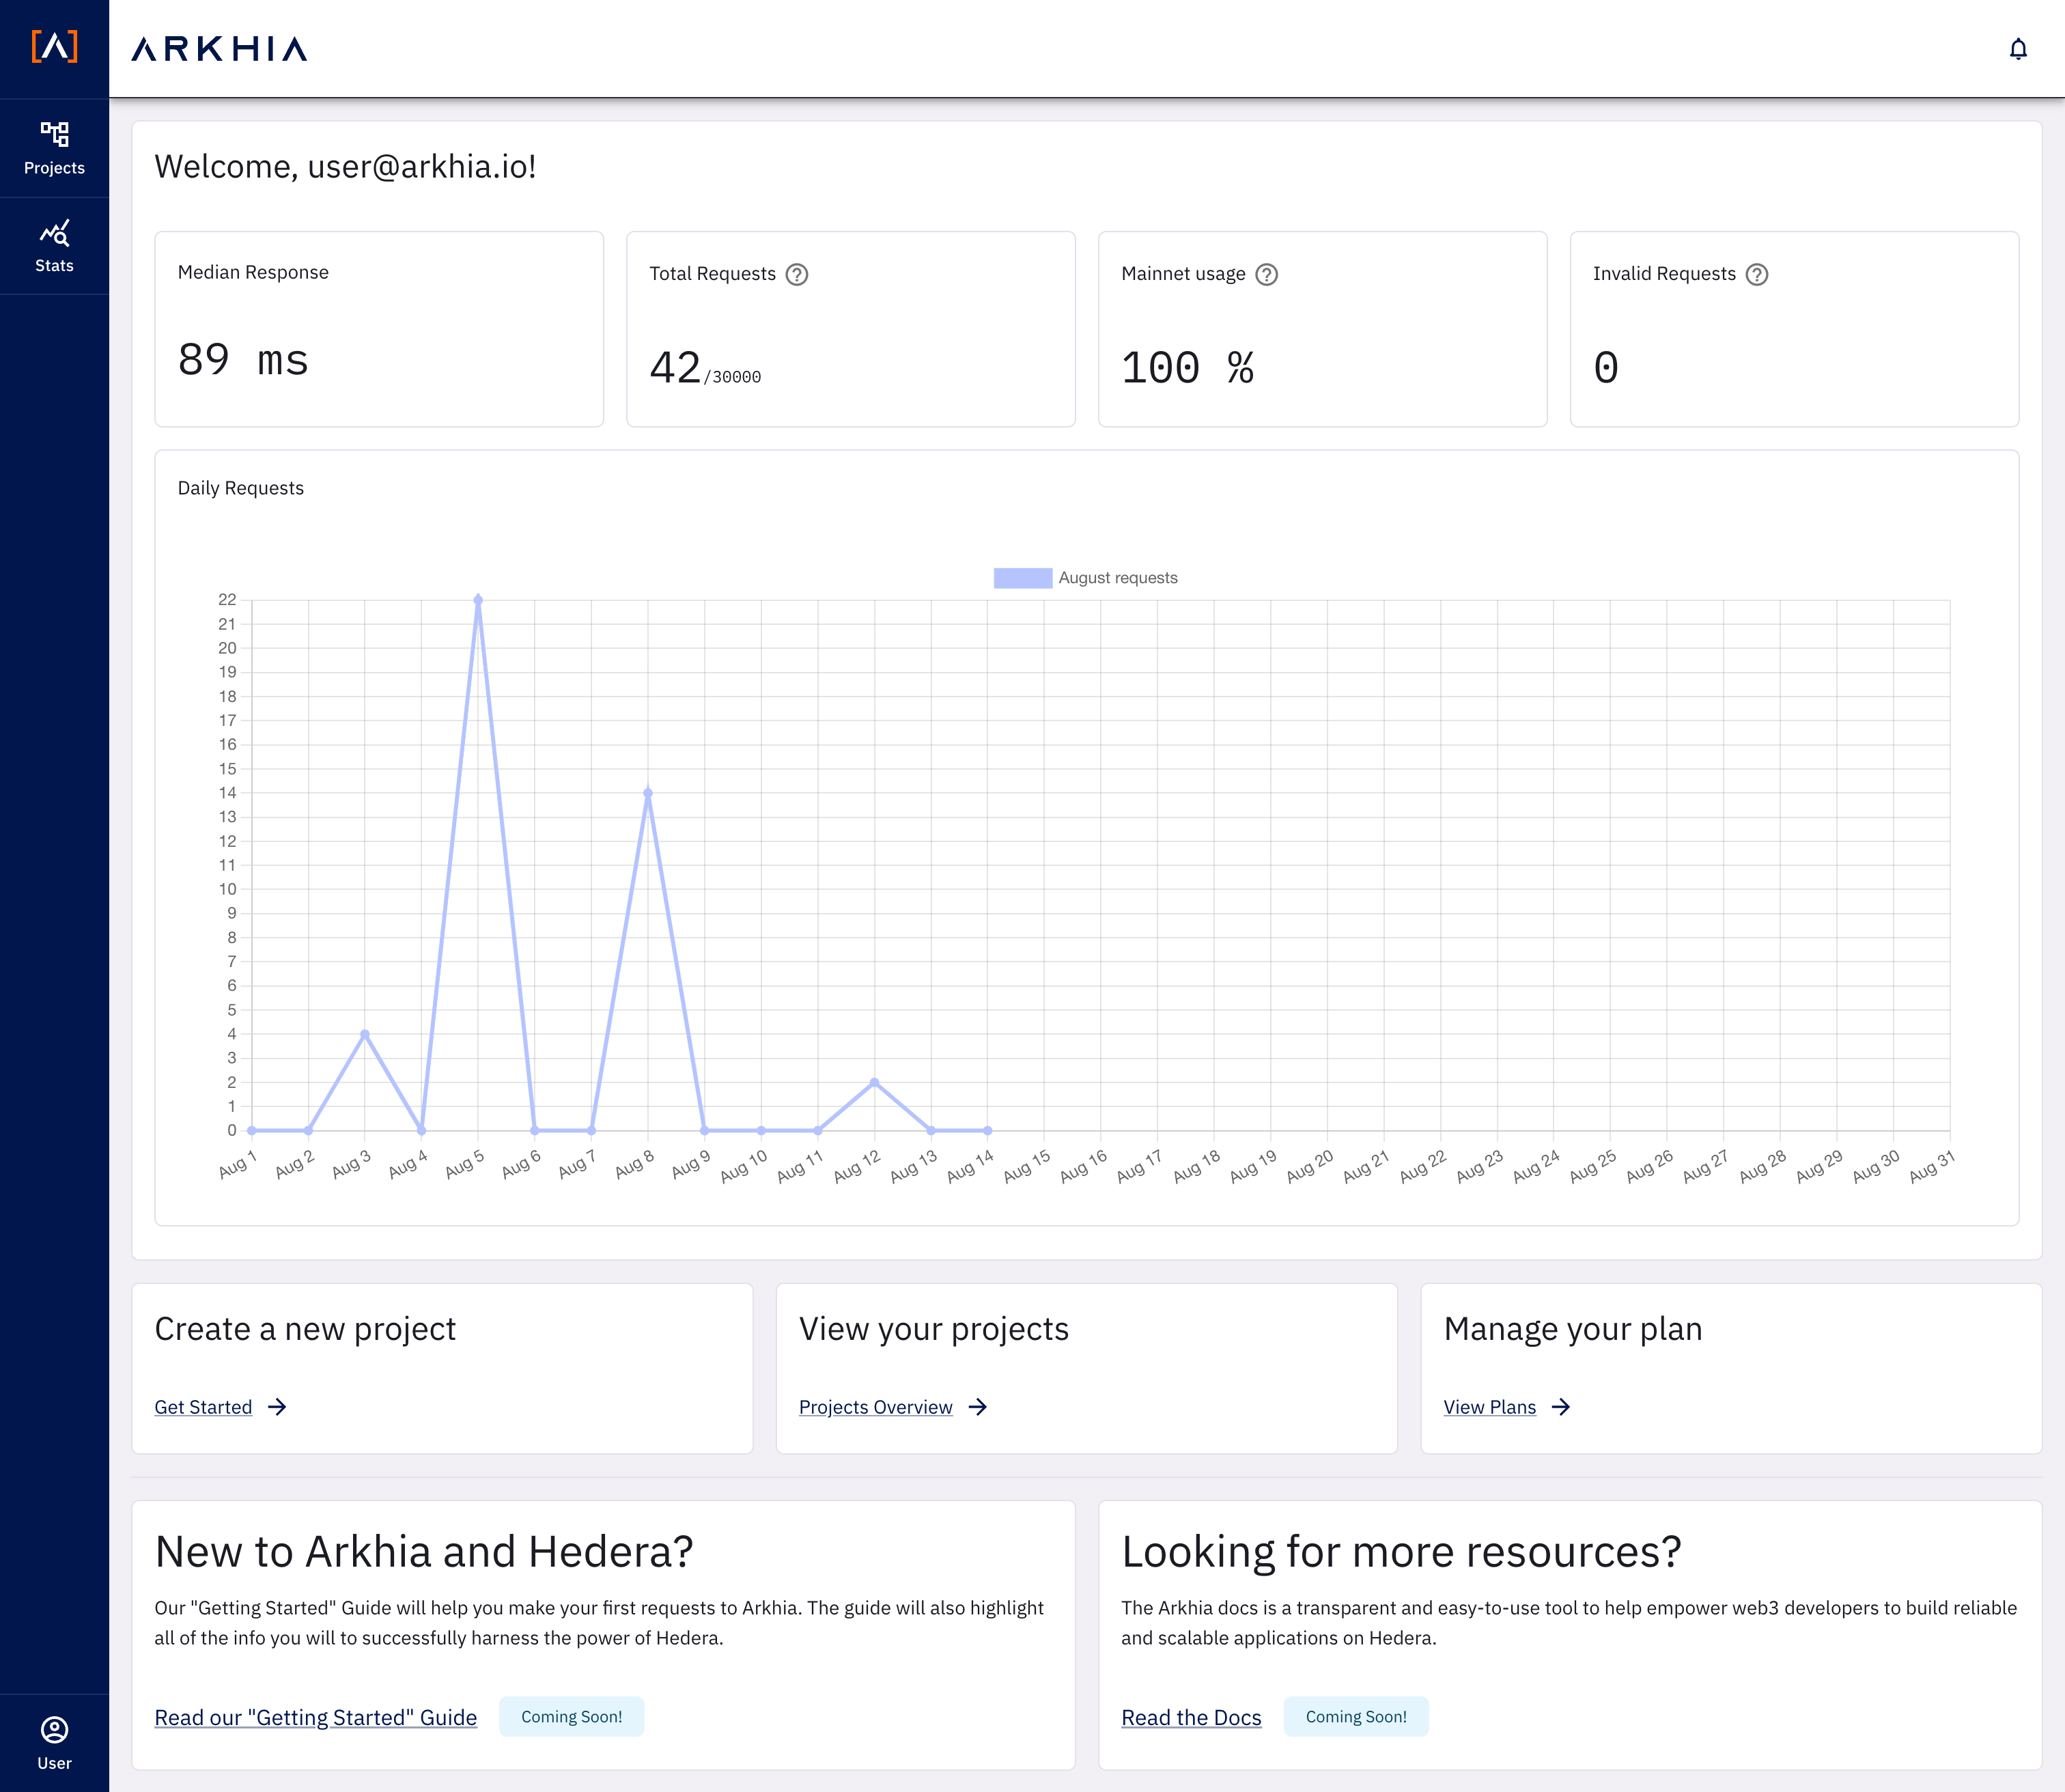
Task: Show Invalid Requests help tooltip icon
Action: click(1757, 274)
